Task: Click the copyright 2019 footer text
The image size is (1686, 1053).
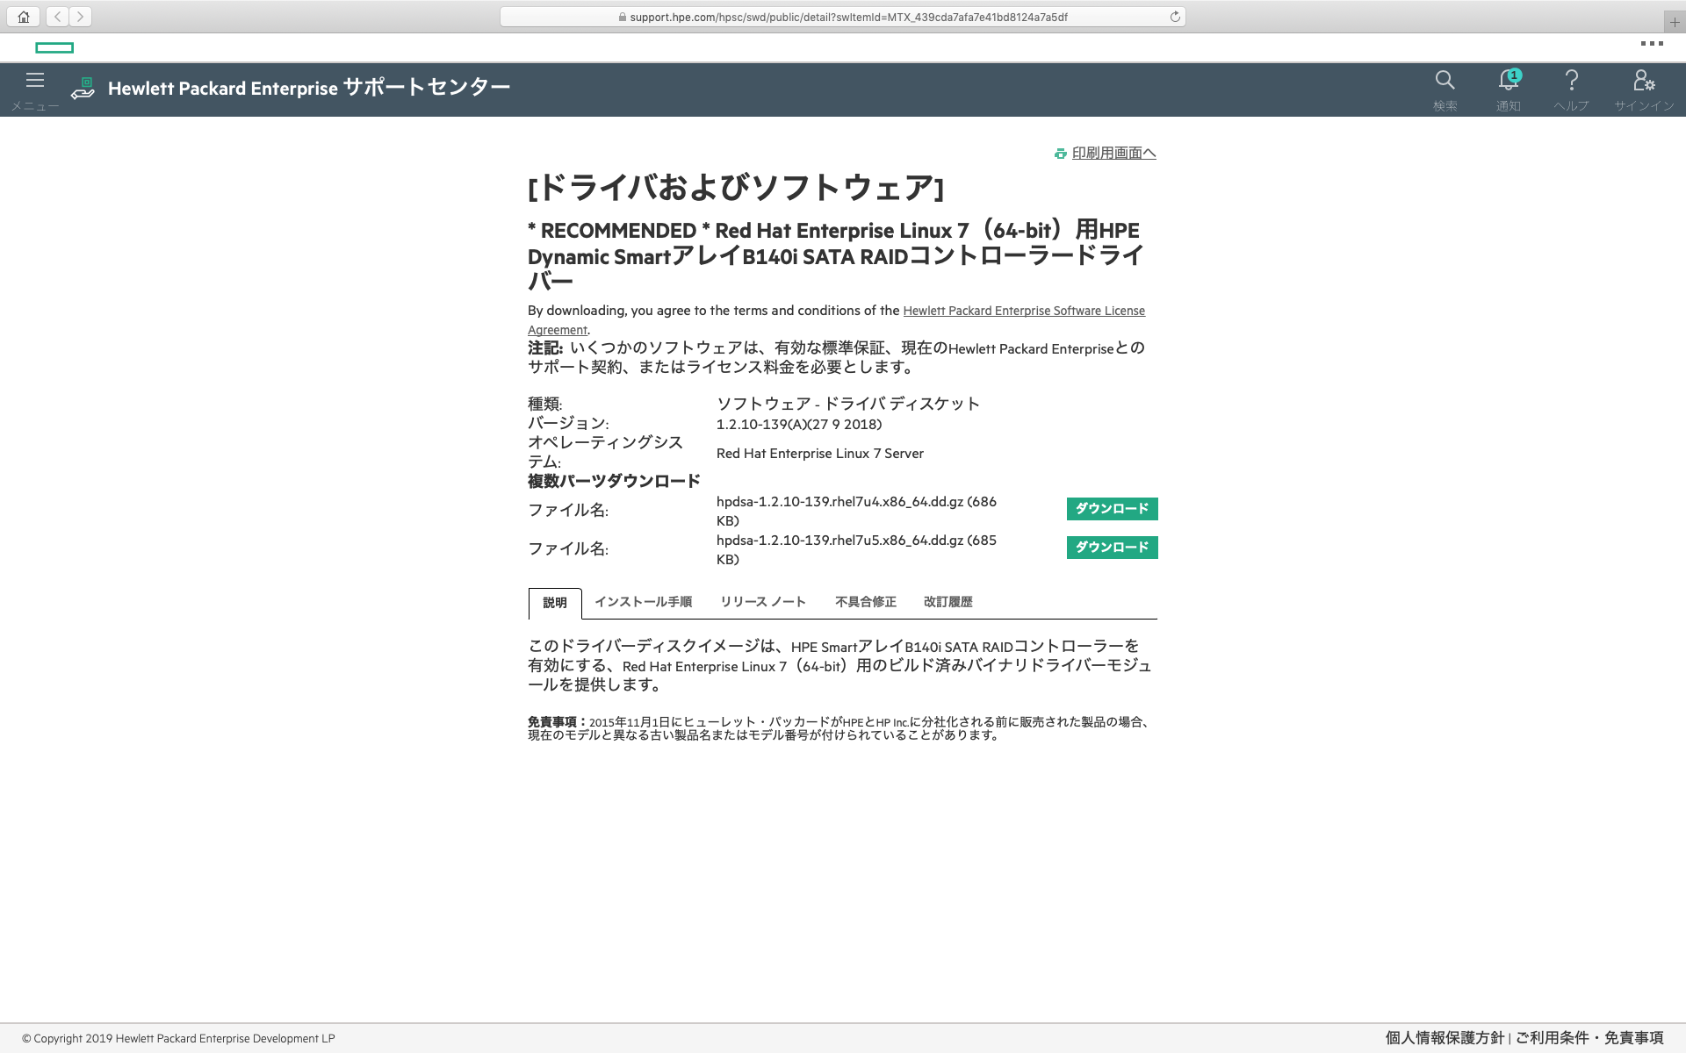Action: [x=178, y=1039]
